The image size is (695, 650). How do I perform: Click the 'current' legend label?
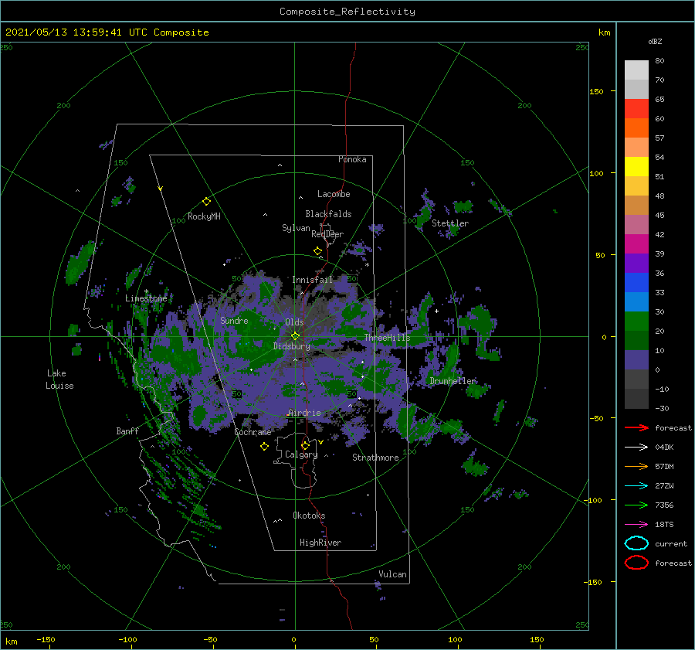tap(671, 543)
